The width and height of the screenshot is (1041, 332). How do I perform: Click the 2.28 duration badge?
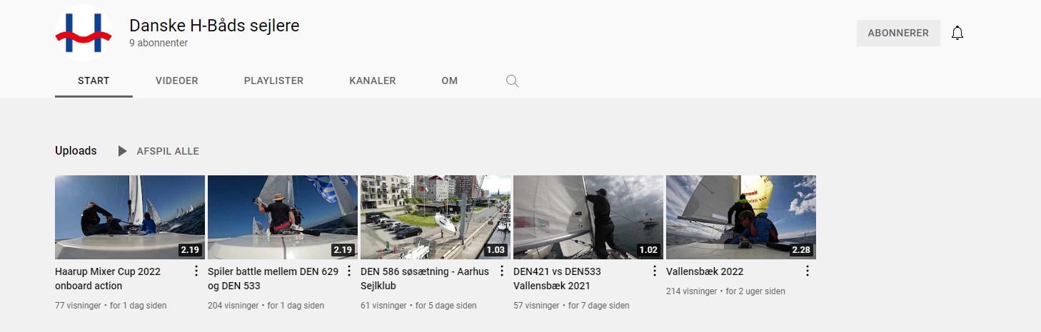click(x=801, y=250)
